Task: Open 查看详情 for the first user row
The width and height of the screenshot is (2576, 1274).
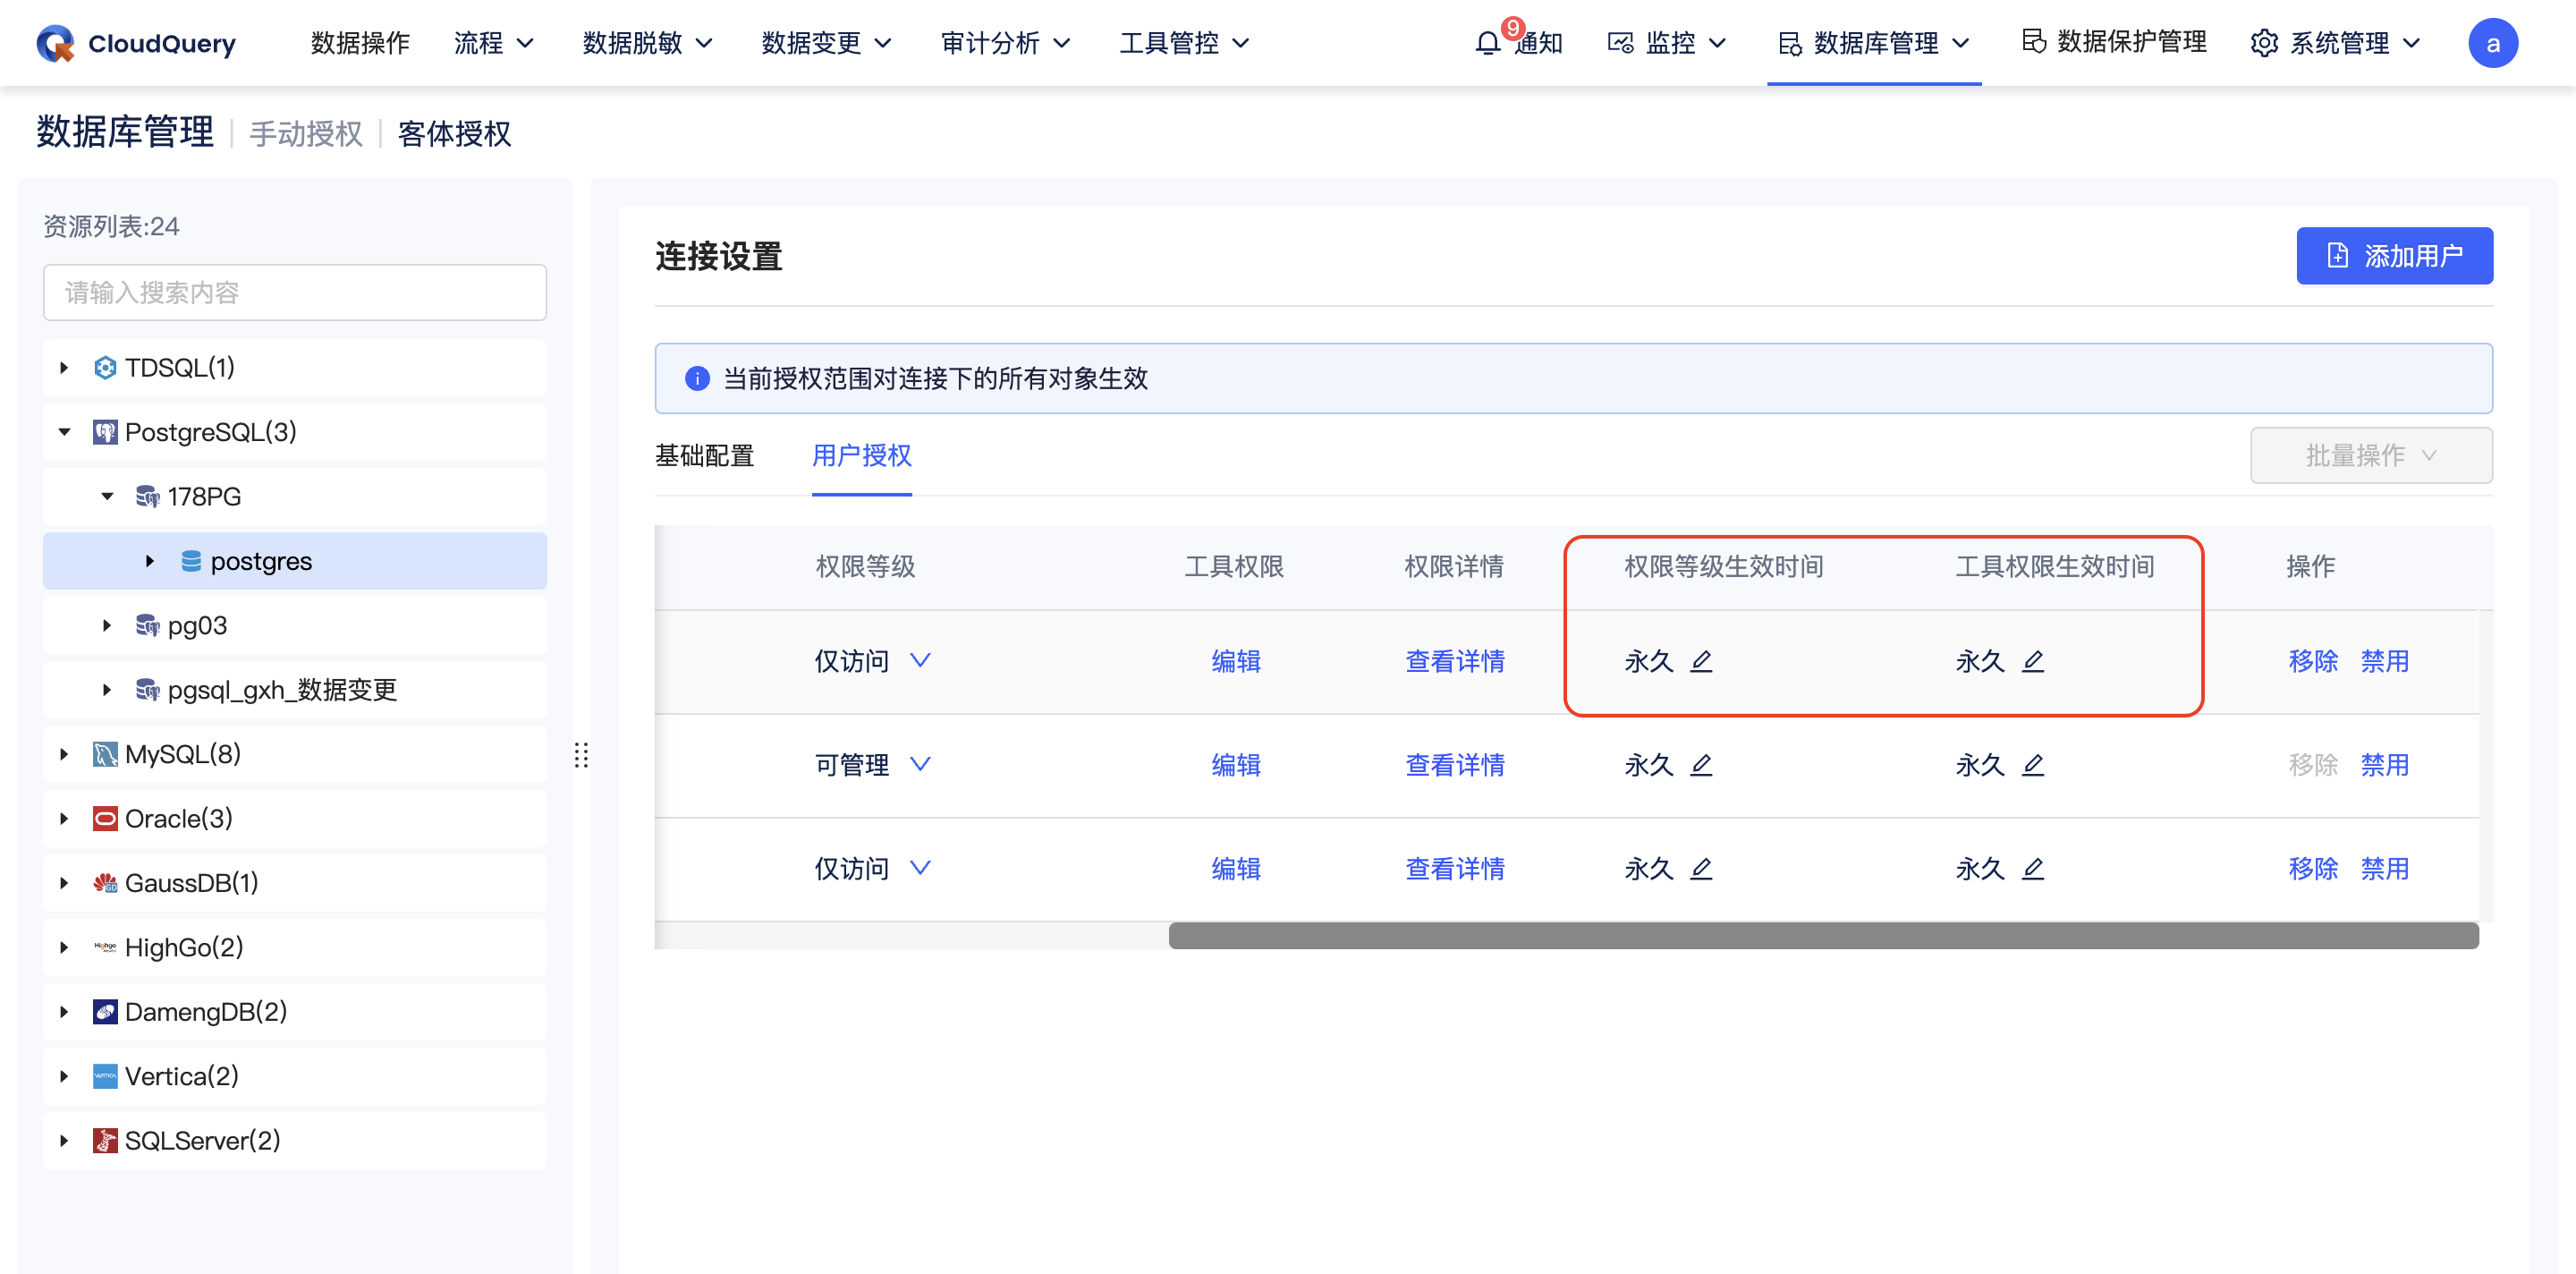Action: point(1454,661)
